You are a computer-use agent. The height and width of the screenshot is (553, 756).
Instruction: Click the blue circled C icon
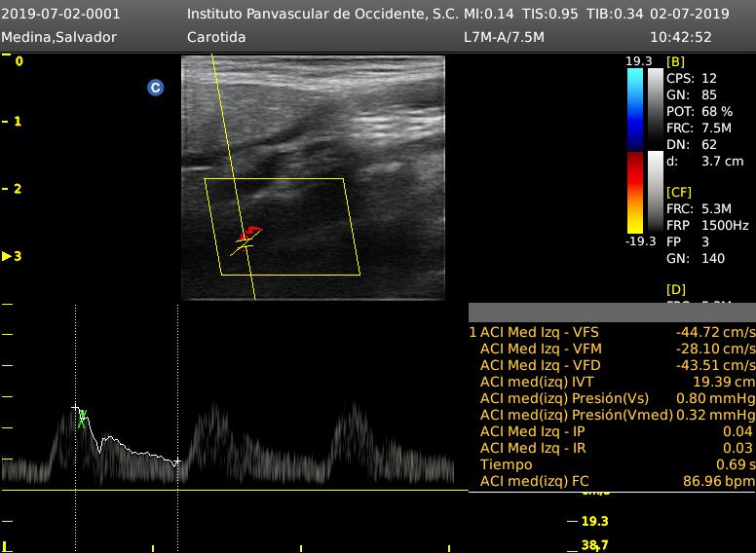[155, 88]
